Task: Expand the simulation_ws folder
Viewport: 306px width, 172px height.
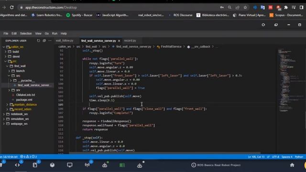Action: pyautogui.click(x=4, y=119)
